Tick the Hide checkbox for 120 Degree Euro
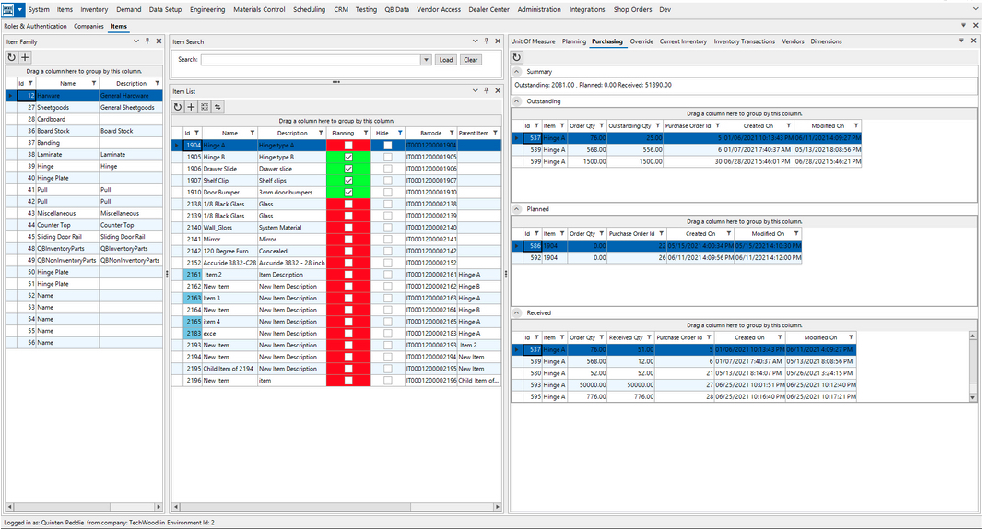Viewport: 988px width, 530px height. [x=387, y=251]
